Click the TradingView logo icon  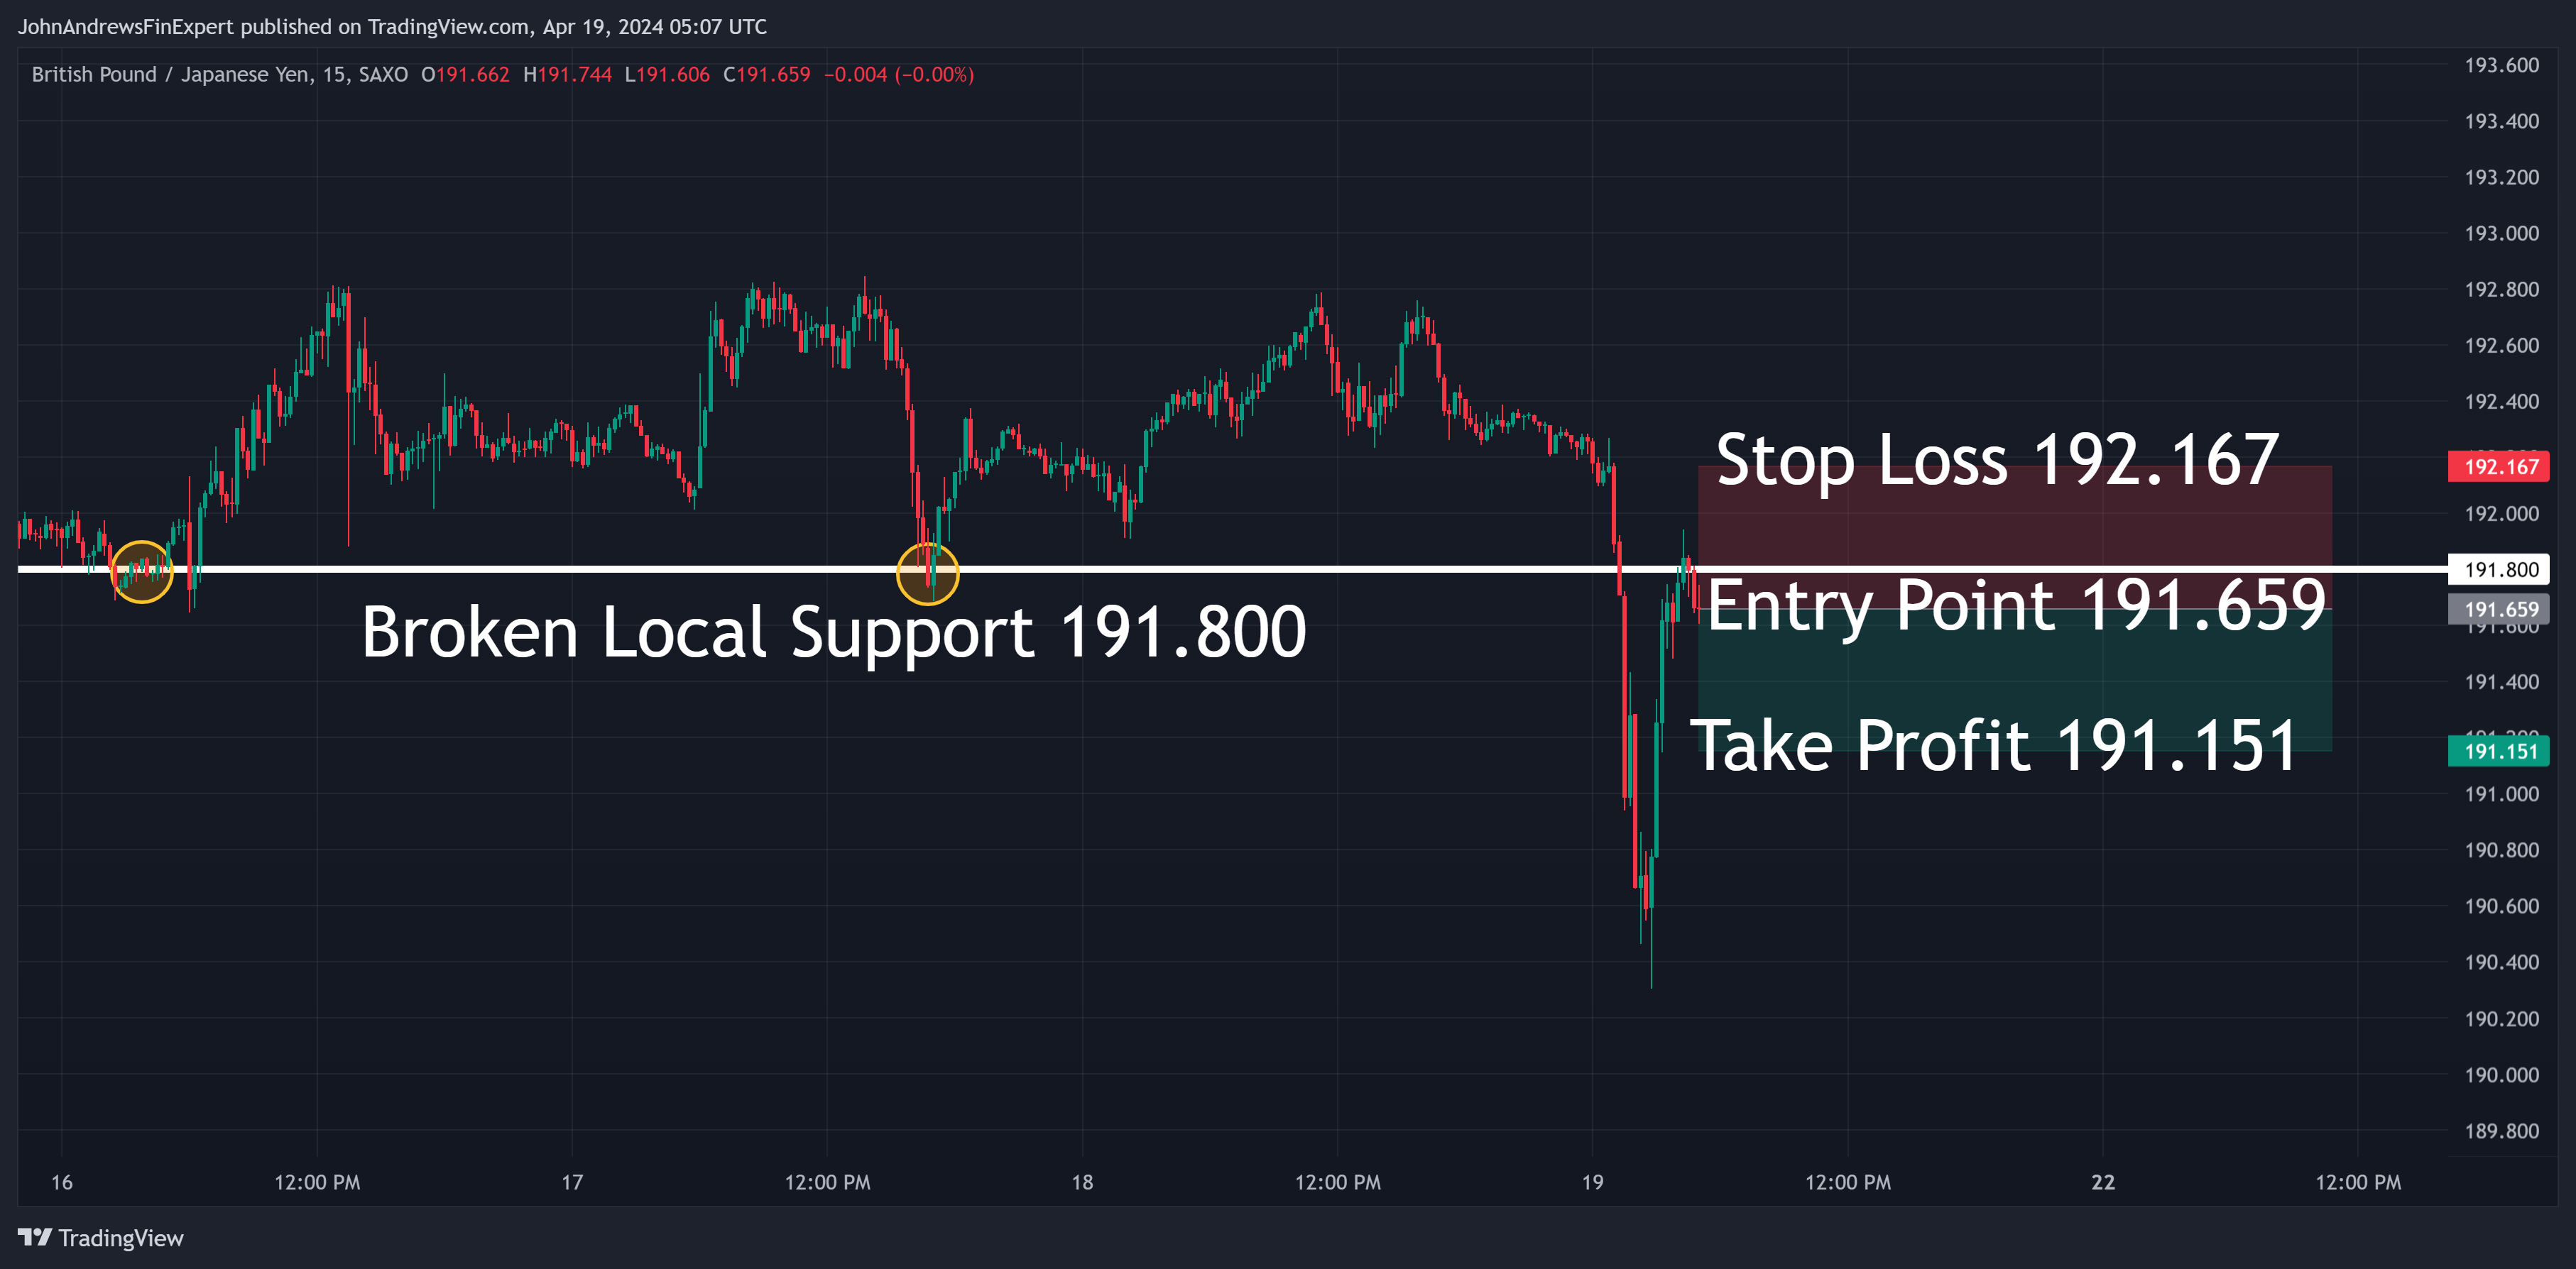(x=34, y=1237)
